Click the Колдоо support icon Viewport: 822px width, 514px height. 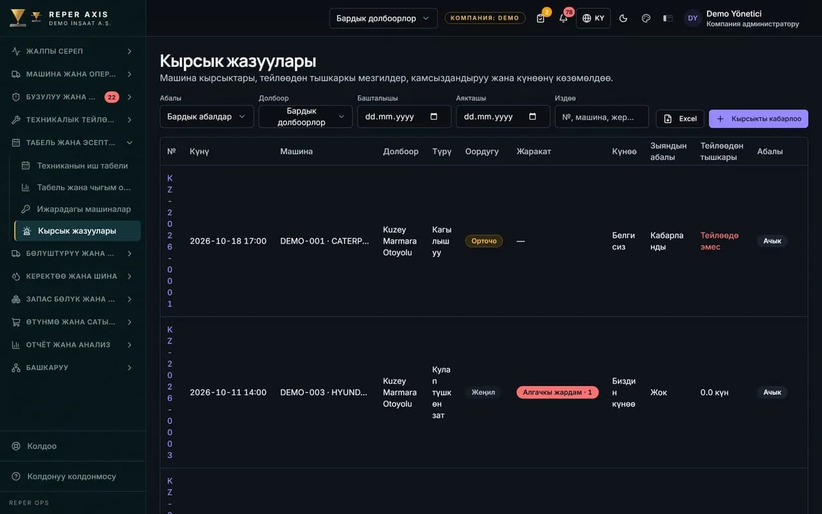pyautogui.click(x=16, y=446)
